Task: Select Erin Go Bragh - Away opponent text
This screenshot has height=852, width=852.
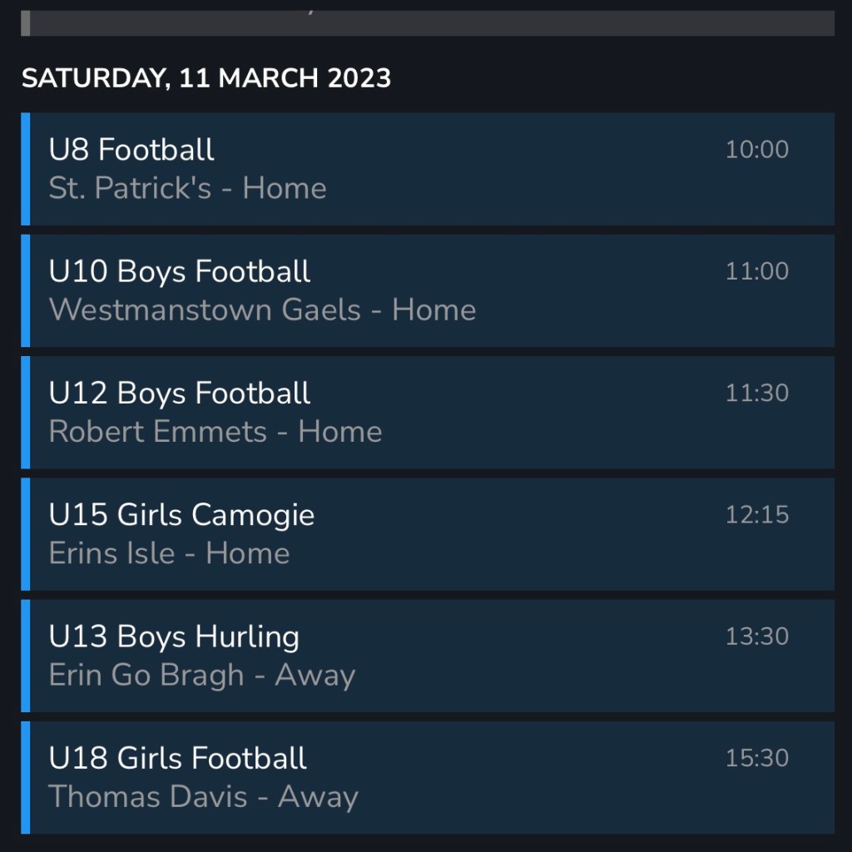Action: 202,675
